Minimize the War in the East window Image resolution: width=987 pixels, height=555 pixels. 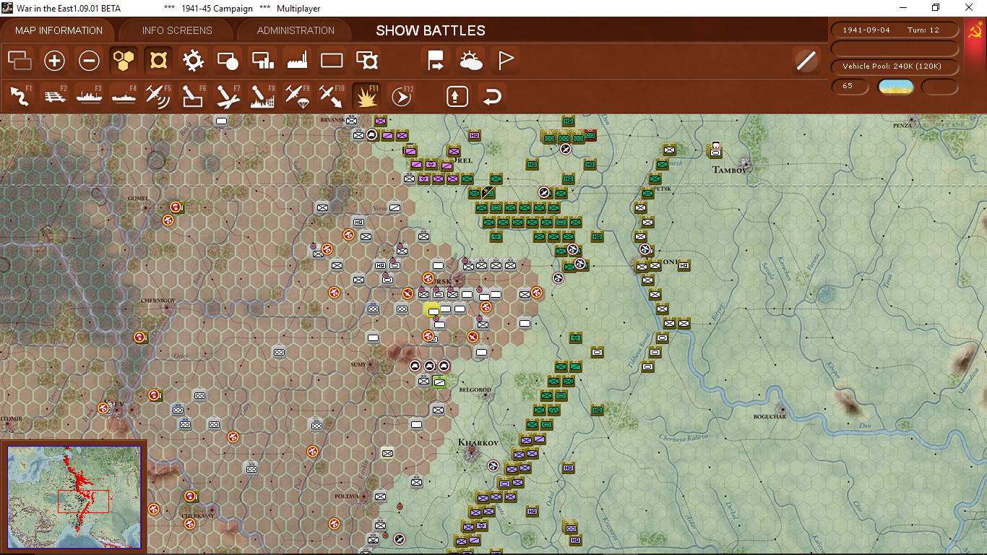[x=903, y=8]
